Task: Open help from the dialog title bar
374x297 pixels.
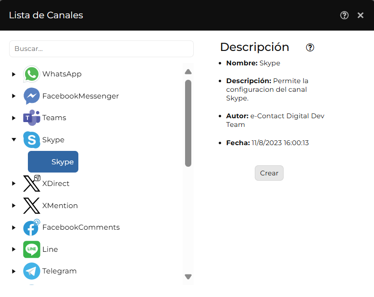Action: pyautogui.click(x=344, y=15)
